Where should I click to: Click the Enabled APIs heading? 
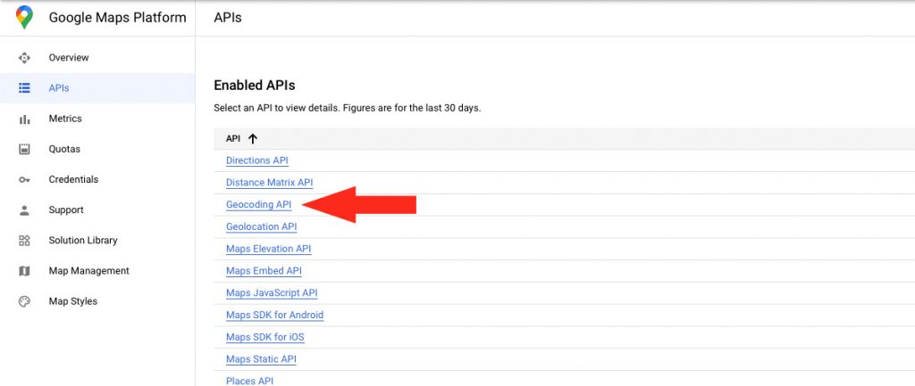coord(255,86)
